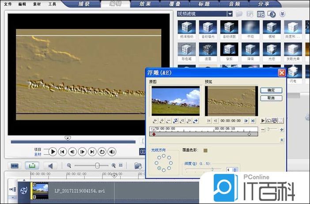Expand the library options double-chevron button

click(x=283, y=14)
